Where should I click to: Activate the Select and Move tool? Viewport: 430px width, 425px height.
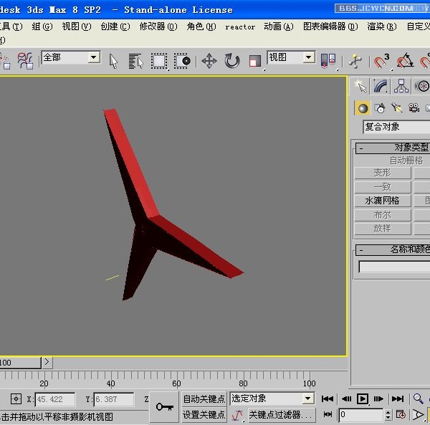pyautogui.click(x=209, y=61)
